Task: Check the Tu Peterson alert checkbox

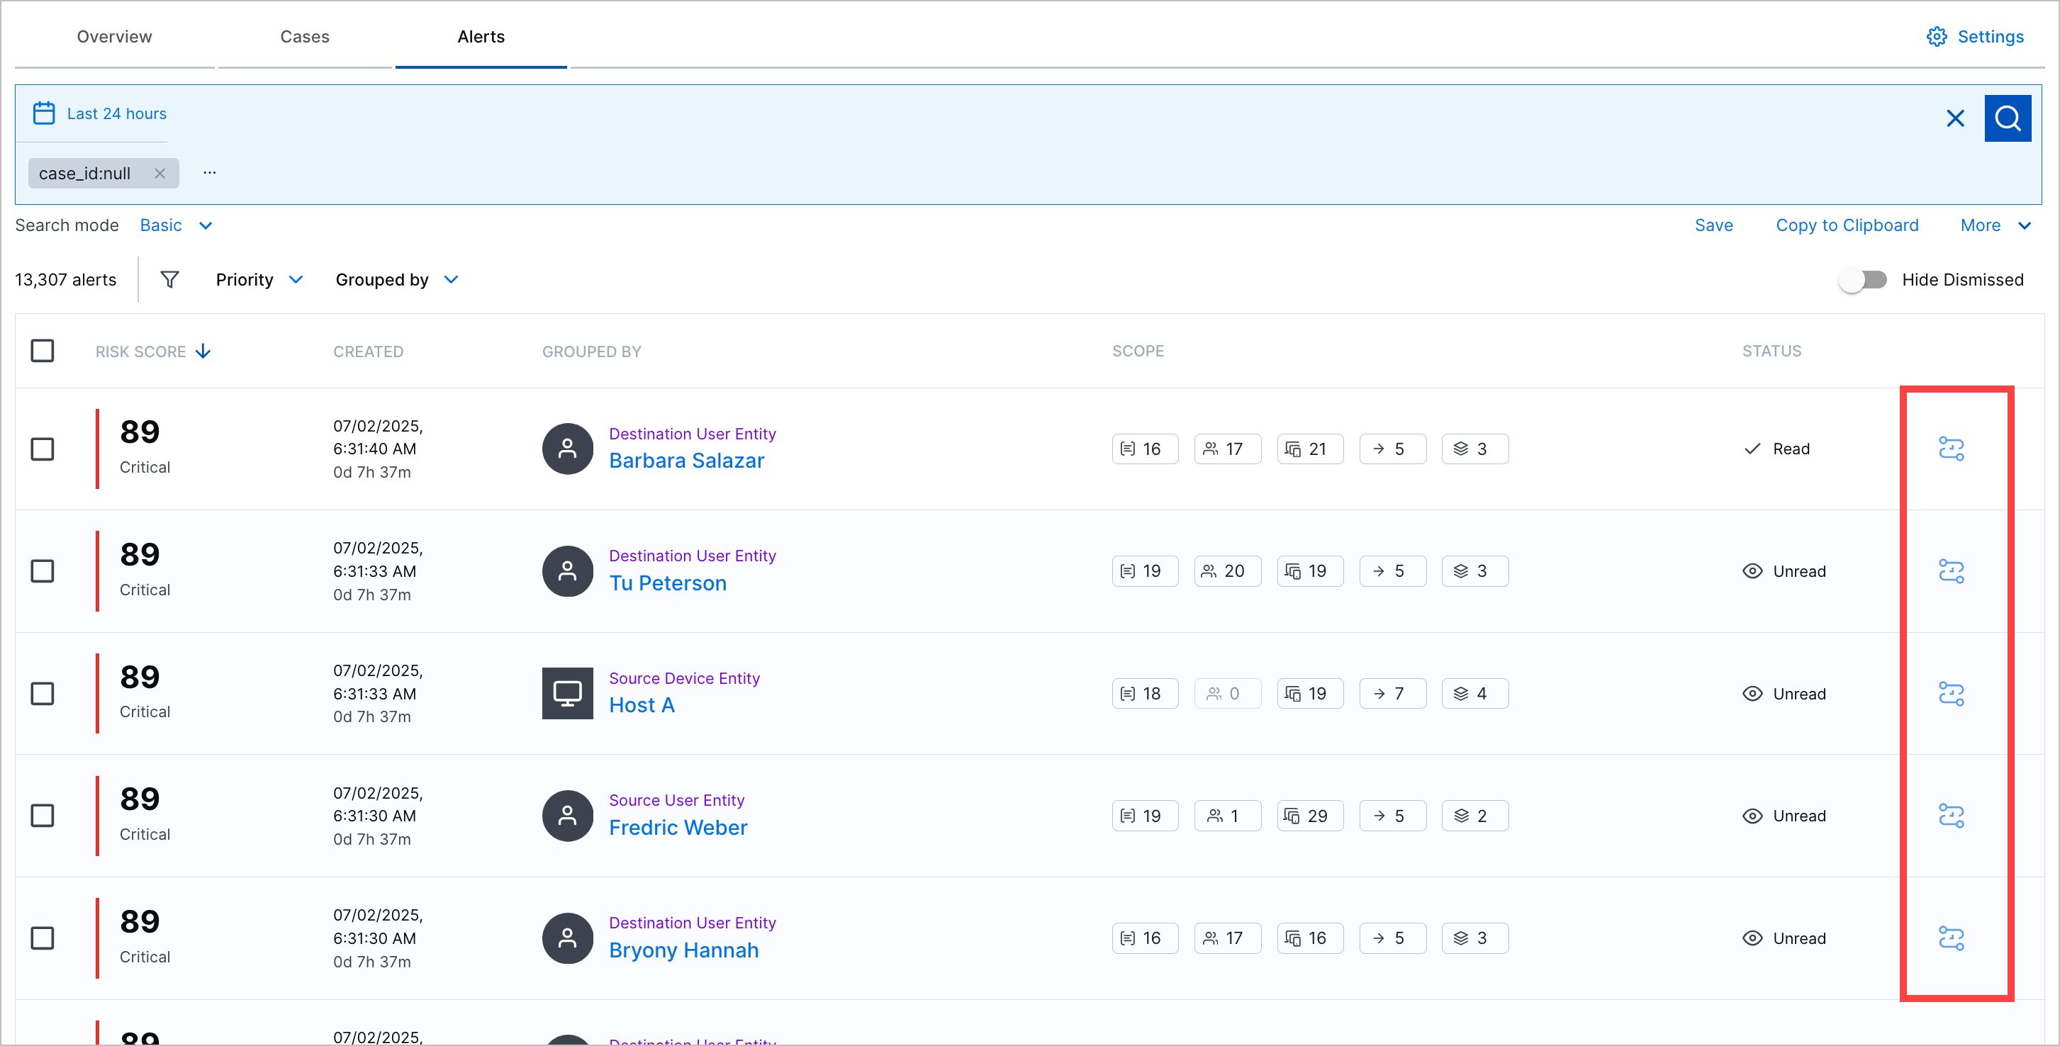Action: pos(43,571)
